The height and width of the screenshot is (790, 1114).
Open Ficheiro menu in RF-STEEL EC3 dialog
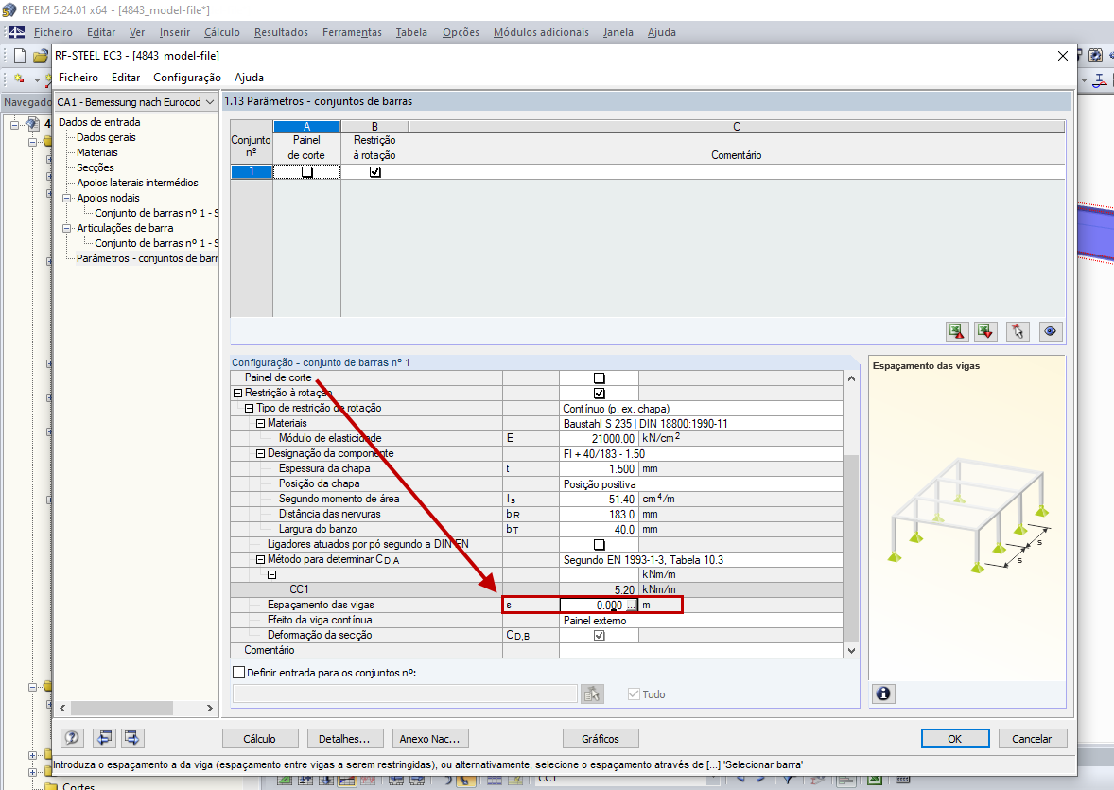click(x=78, y=78)
